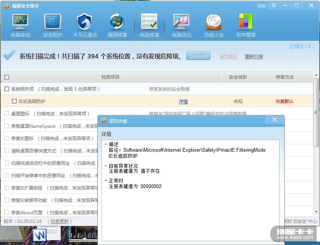Check the 修复桌面NameSpace checkbox
The width and height of the screenshot is (320, 245).
pyautogui.click(x=7, y=126)
